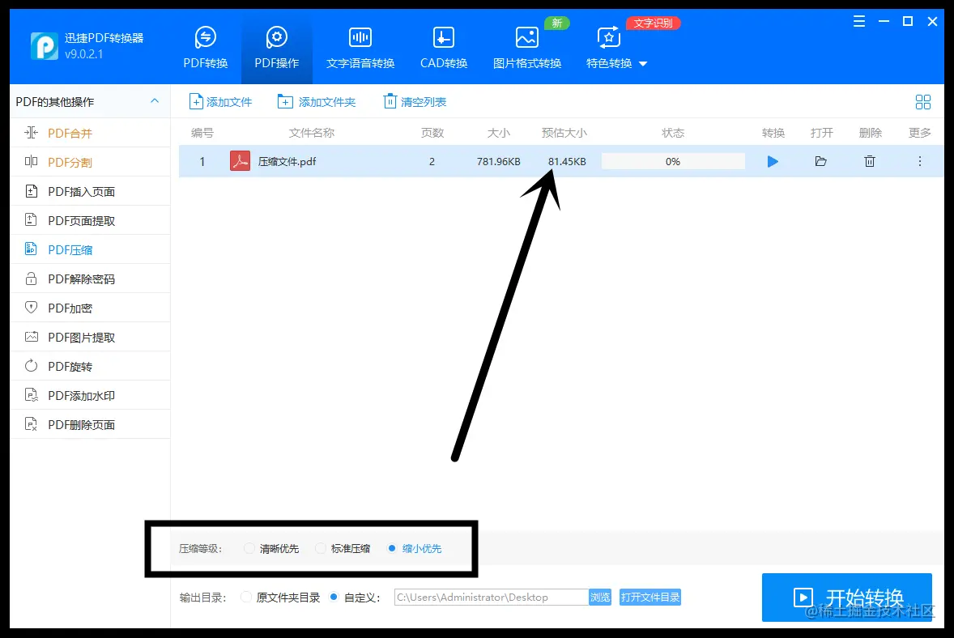Click the red PDF file icon
Image resolution: width=954 pixels, height=638 pixels.
click(x=241, y=161)
